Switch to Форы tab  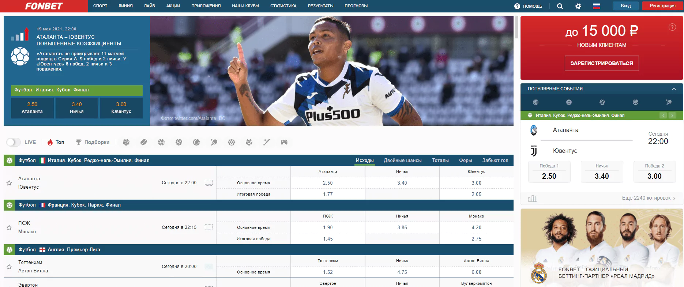[x=466, y=161]
